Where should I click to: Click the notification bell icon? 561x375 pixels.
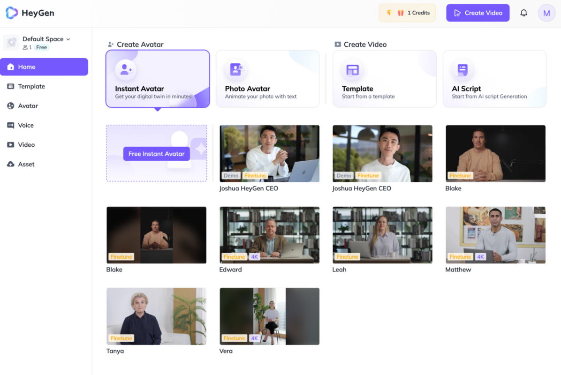click(x=523, y=13)
